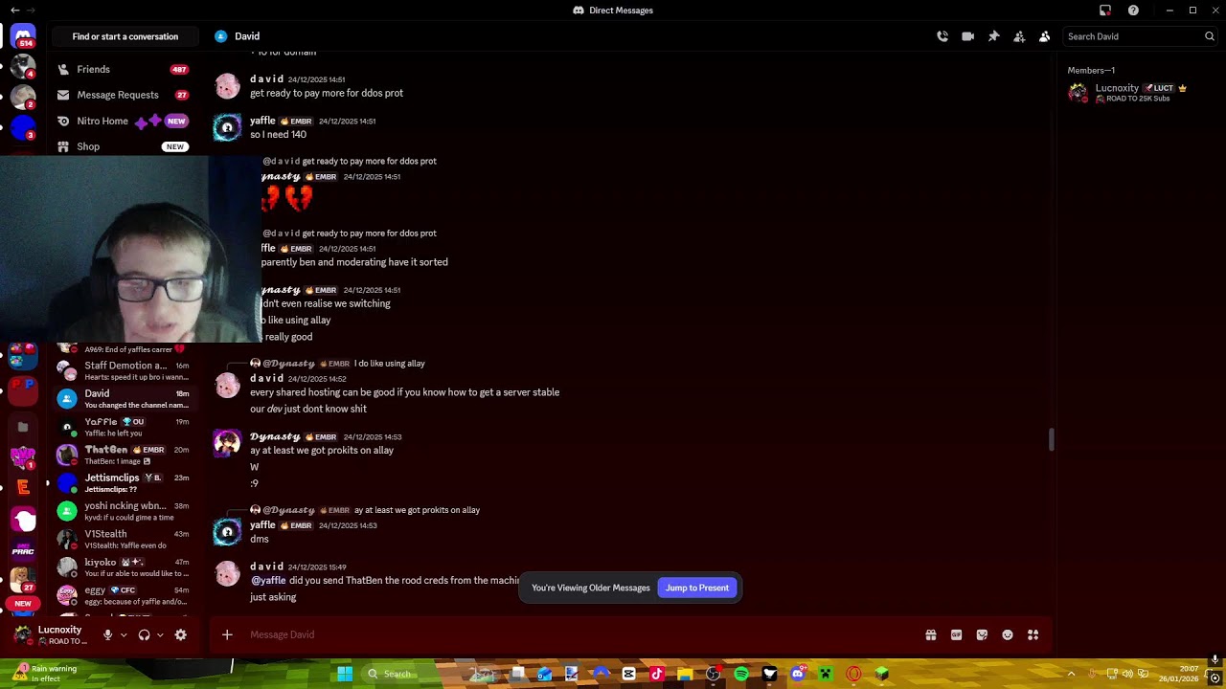Open the emoji picker
The width and height of the screenshot is (1226, 689).
click(x=1008, y=634)
